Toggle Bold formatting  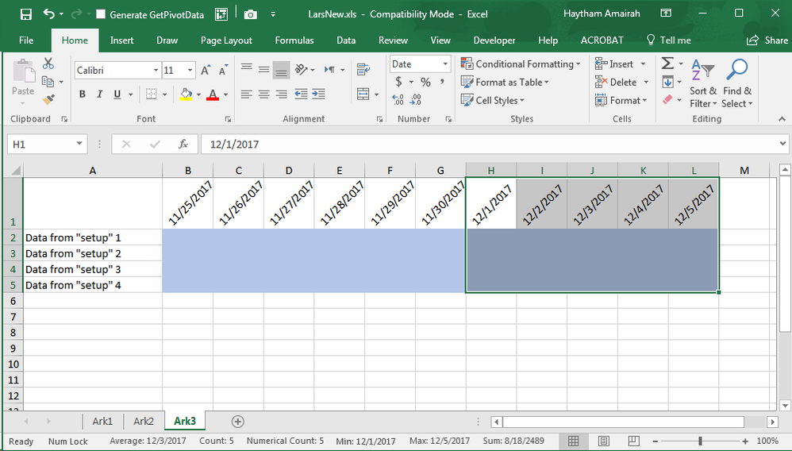[82, 94]
